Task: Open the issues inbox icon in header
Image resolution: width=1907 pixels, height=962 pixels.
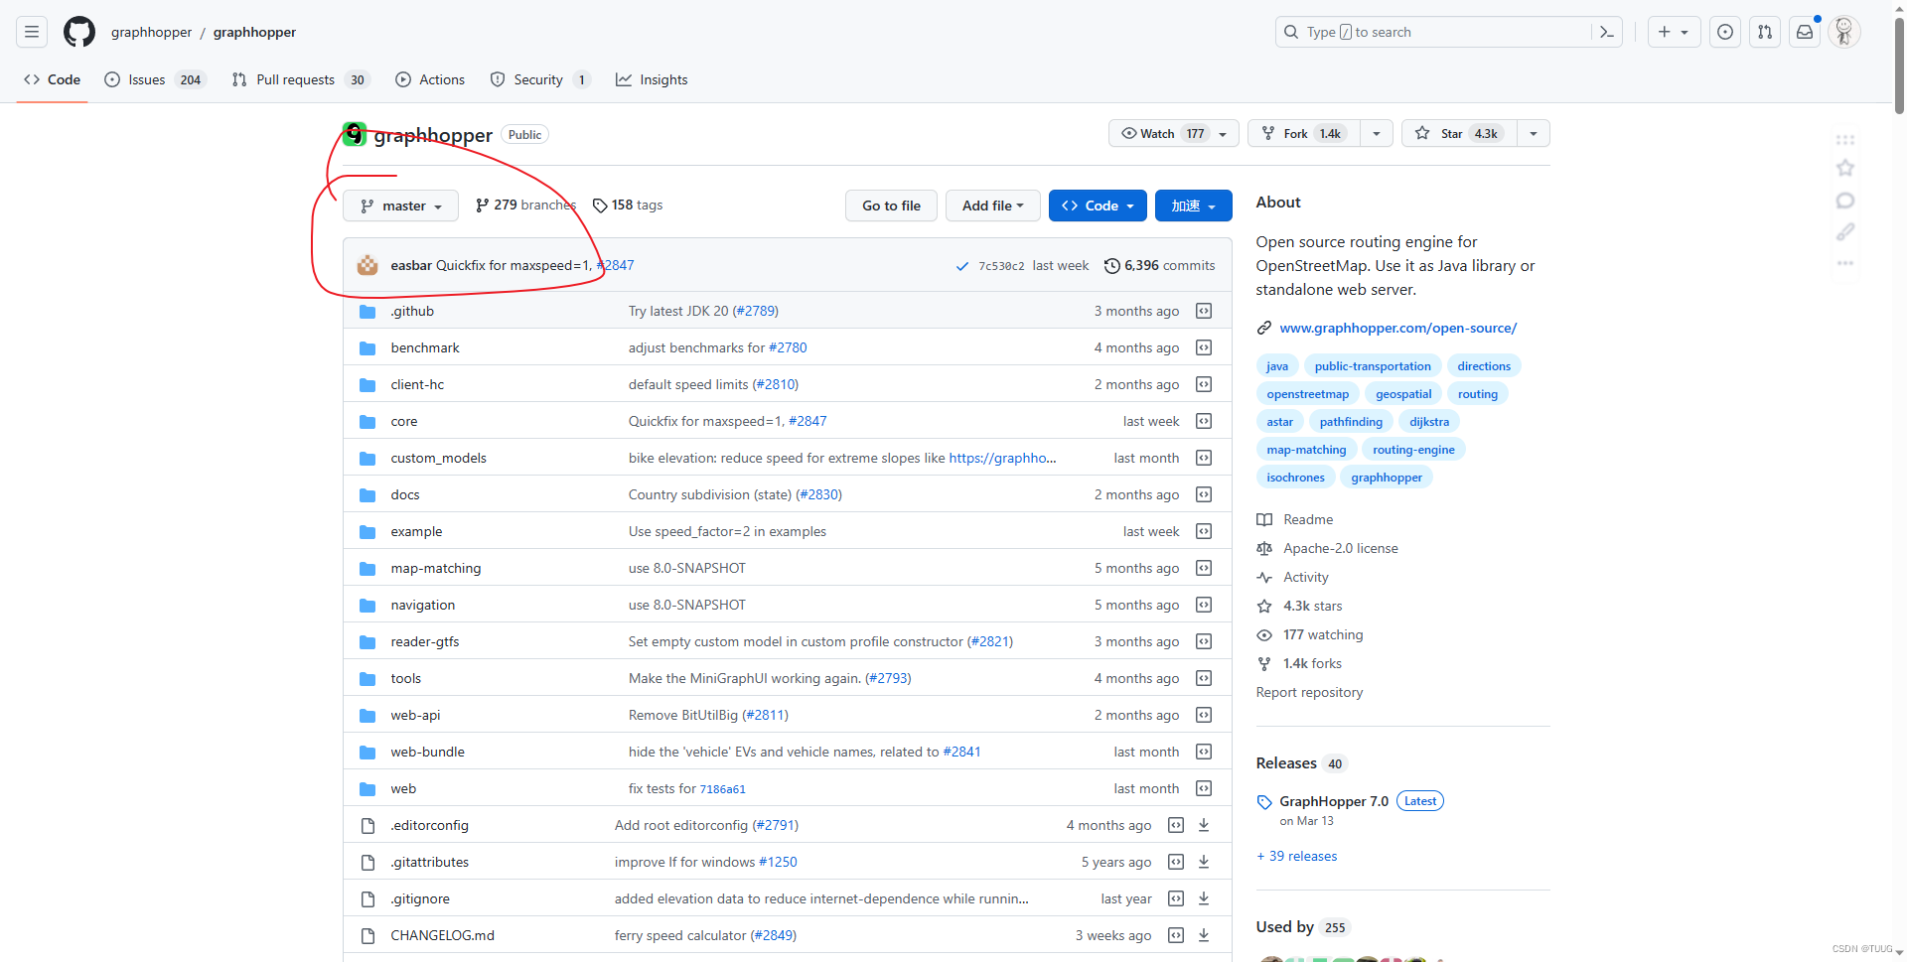Action: coord(1725,32)
